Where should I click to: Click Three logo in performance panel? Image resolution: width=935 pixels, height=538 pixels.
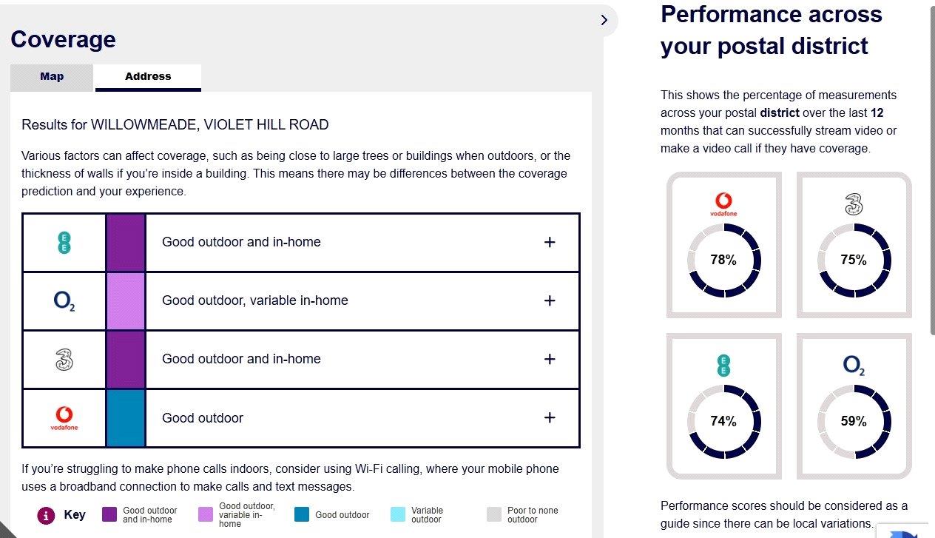click(854, 204)
